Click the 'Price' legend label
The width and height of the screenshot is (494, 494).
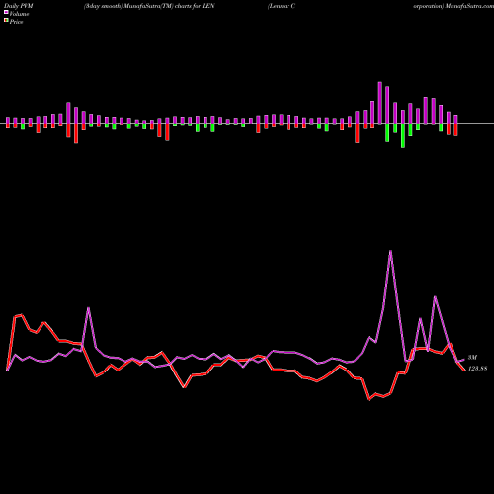[x=16, y=22]
